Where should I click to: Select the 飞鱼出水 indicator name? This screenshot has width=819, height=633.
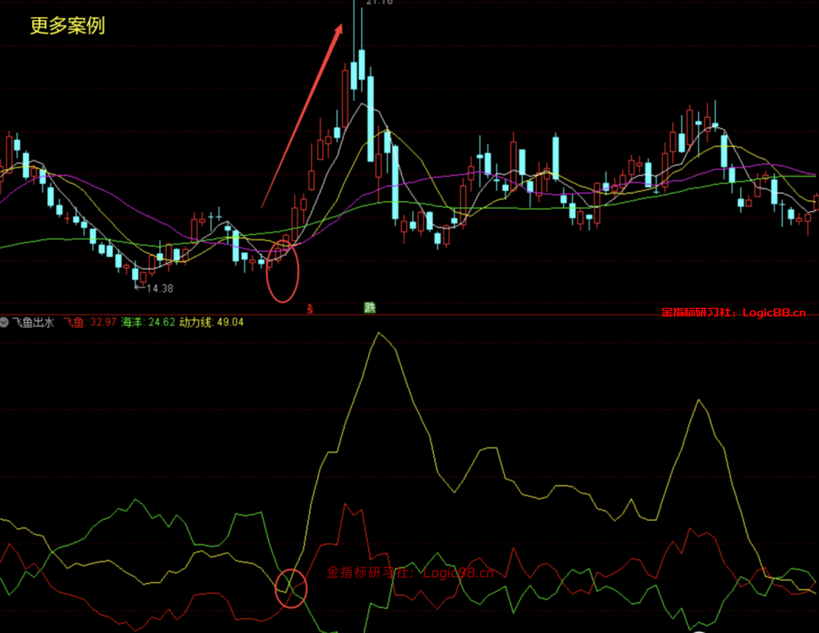(33, 322)
